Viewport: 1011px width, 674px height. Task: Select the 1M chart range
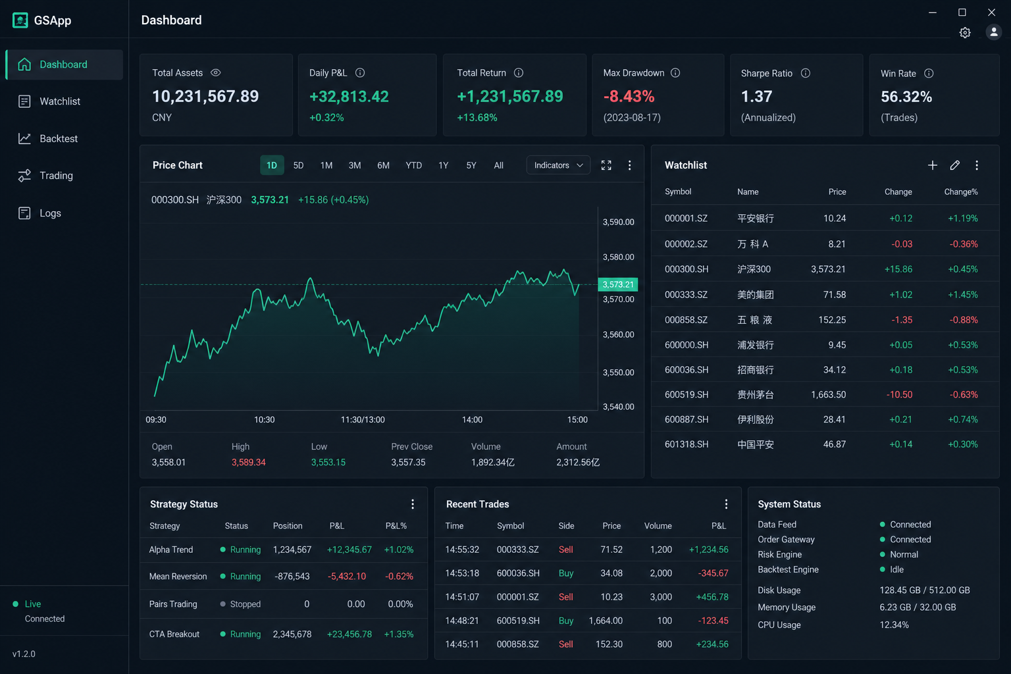326,165
